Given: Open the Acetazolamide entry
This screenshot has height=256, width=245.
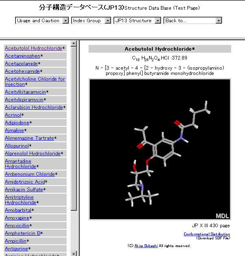Looking at the screenshot, I should 21,64.
